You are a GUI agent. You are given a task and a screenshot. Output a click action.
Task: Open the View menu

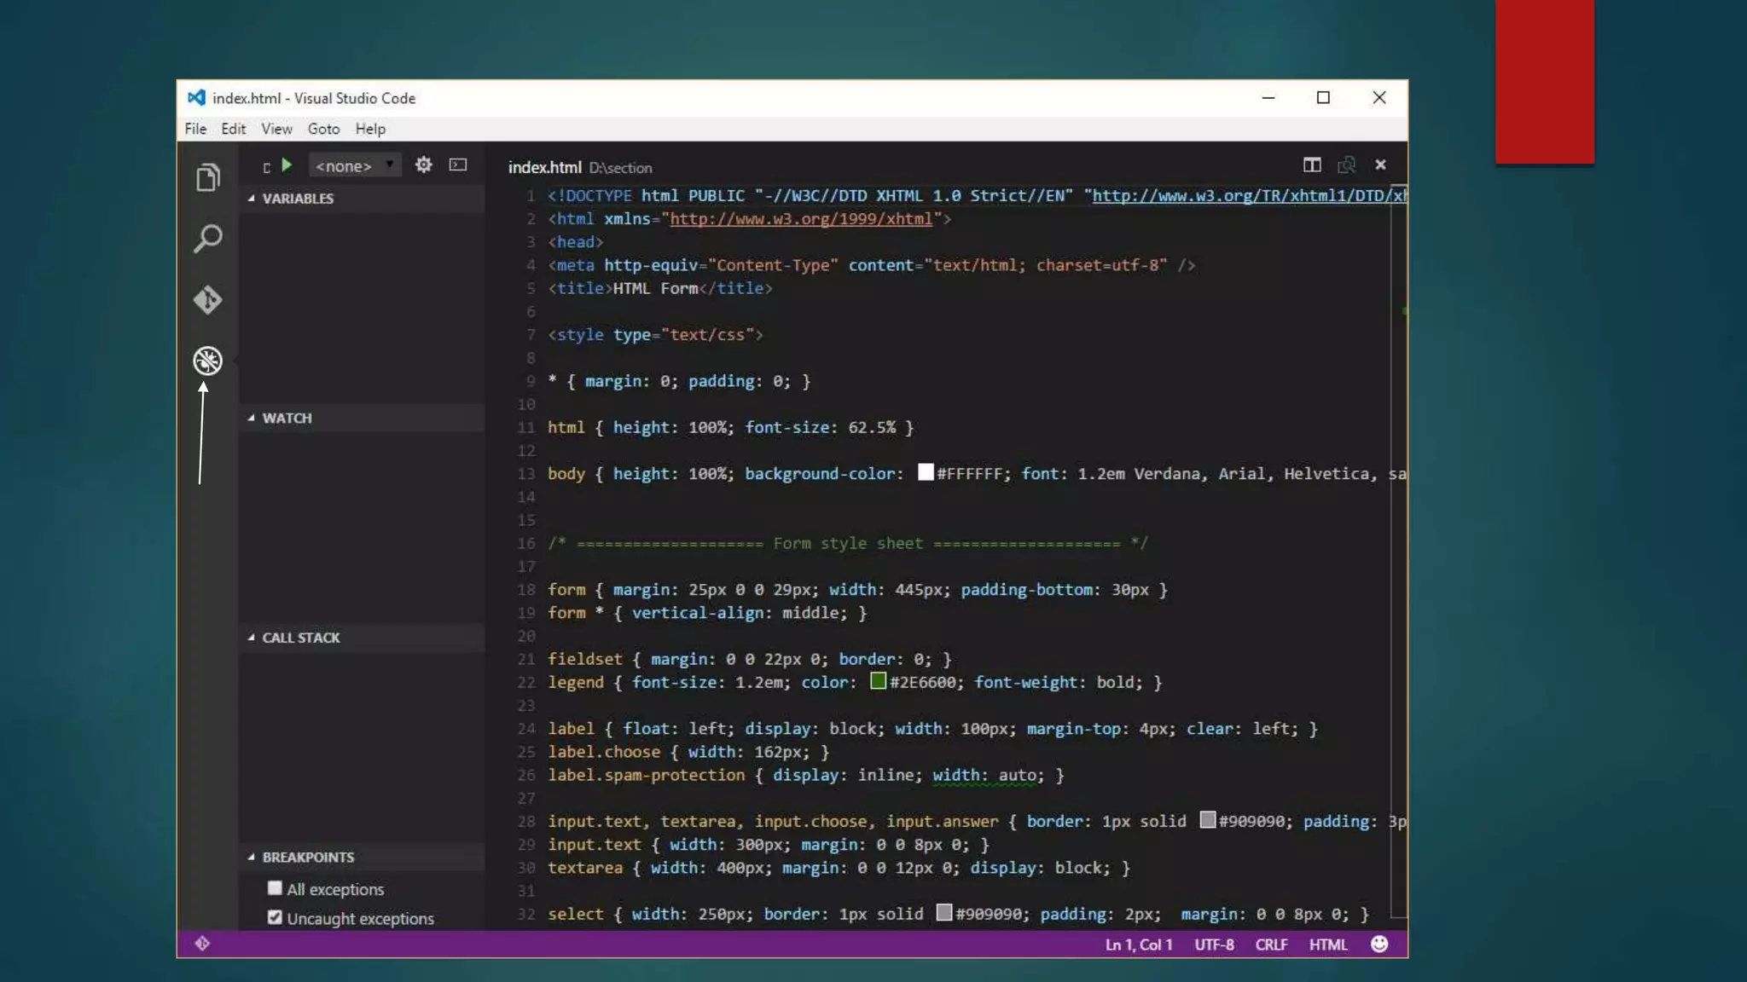pyautogui.click(x=276, y=129)
